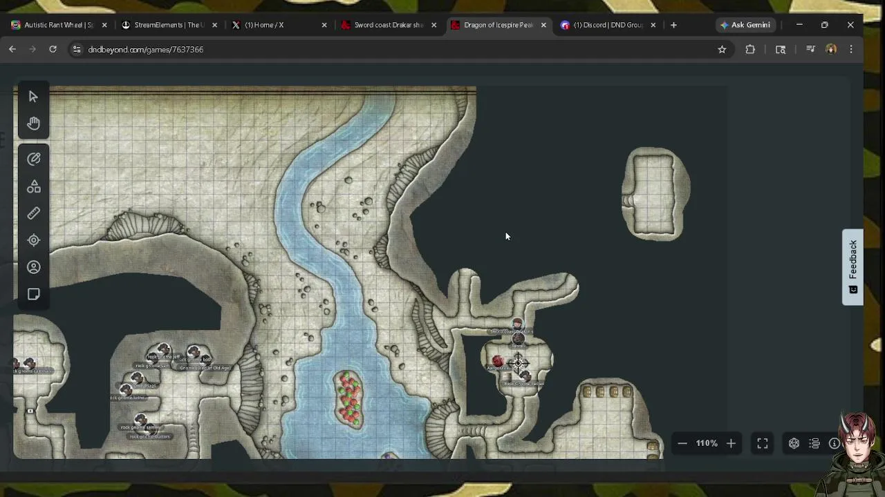
Task: Open the game log list icon
Action: tap(814, 444)
